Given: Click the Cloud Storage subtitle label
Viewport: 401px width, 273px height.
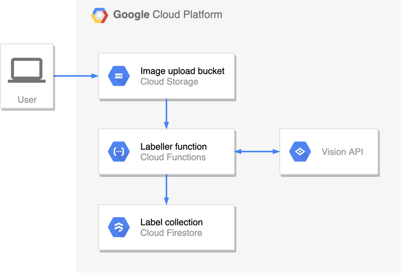Looking at the screenshot, I should point(169,81).
